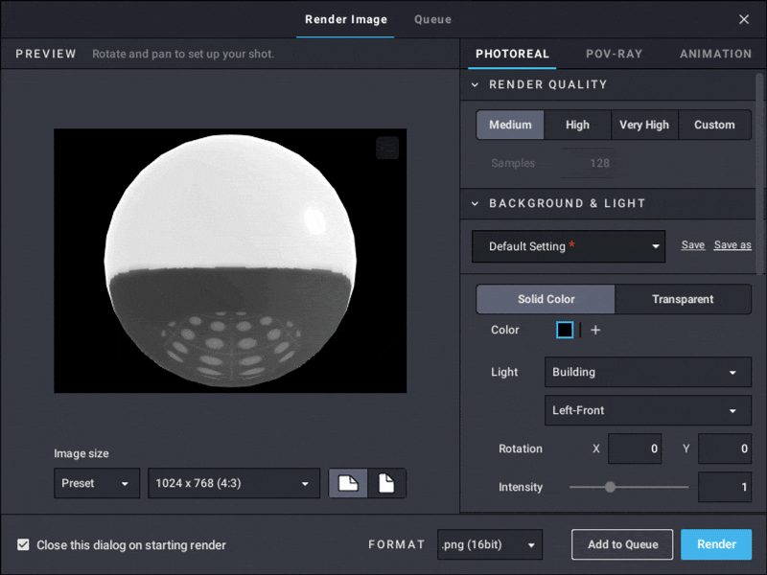The height and width of the screenshot is (575, 767).
Task: Open the Light source dropdown showing Building
Action: (x=647, y=372)
